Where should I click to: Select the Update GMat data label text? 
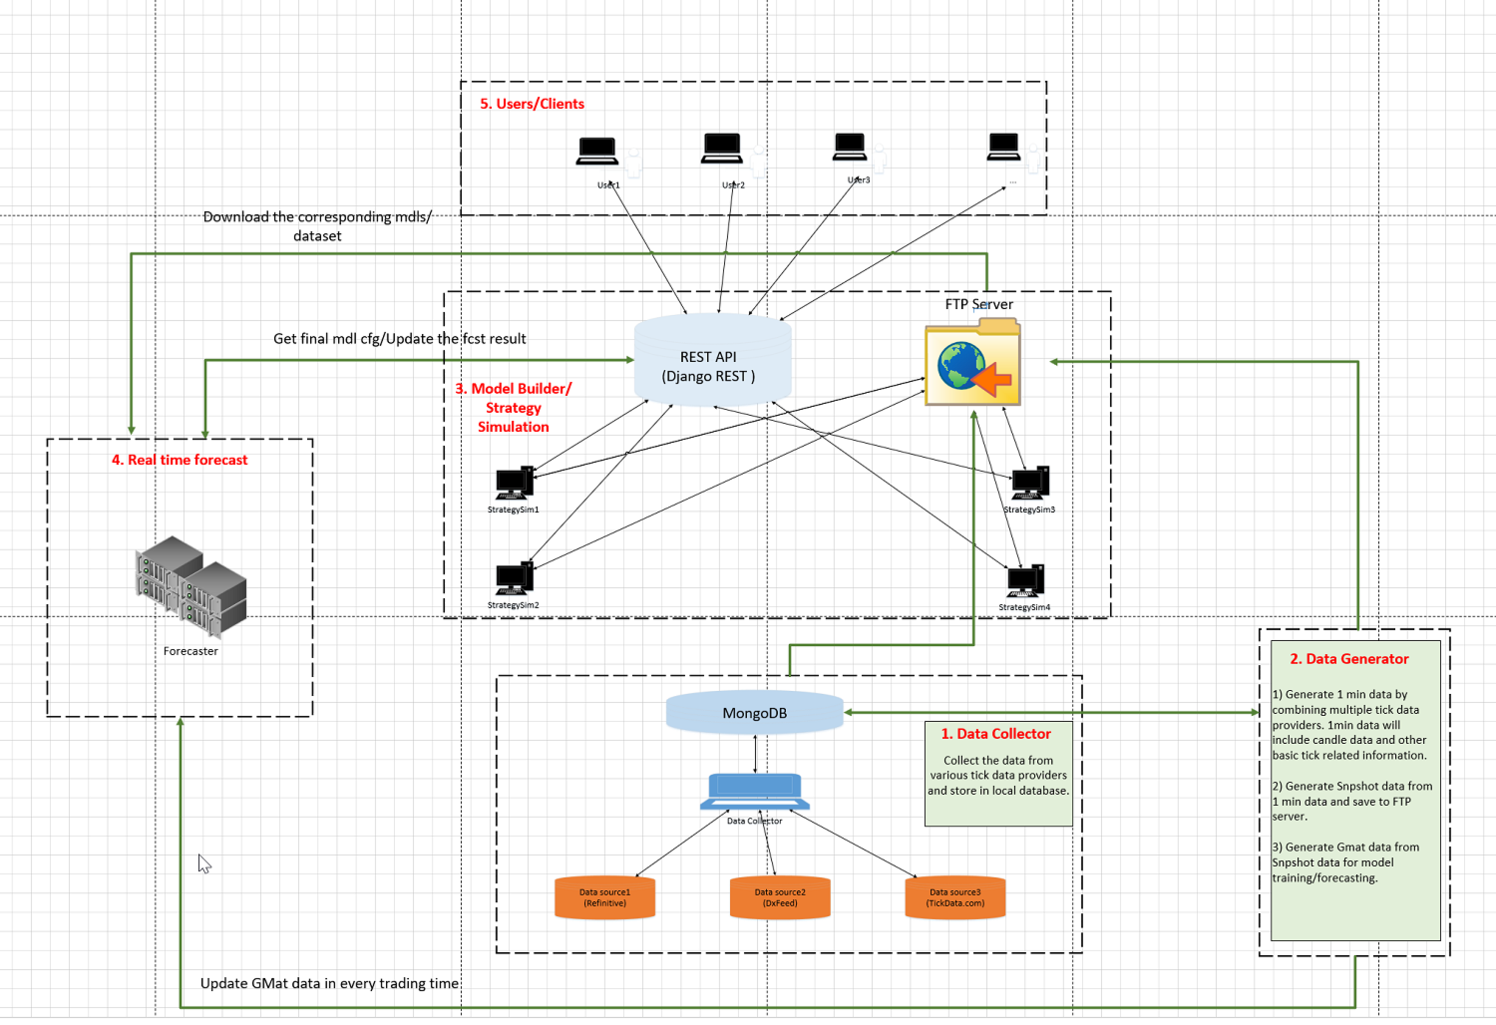tap(330, 983)
